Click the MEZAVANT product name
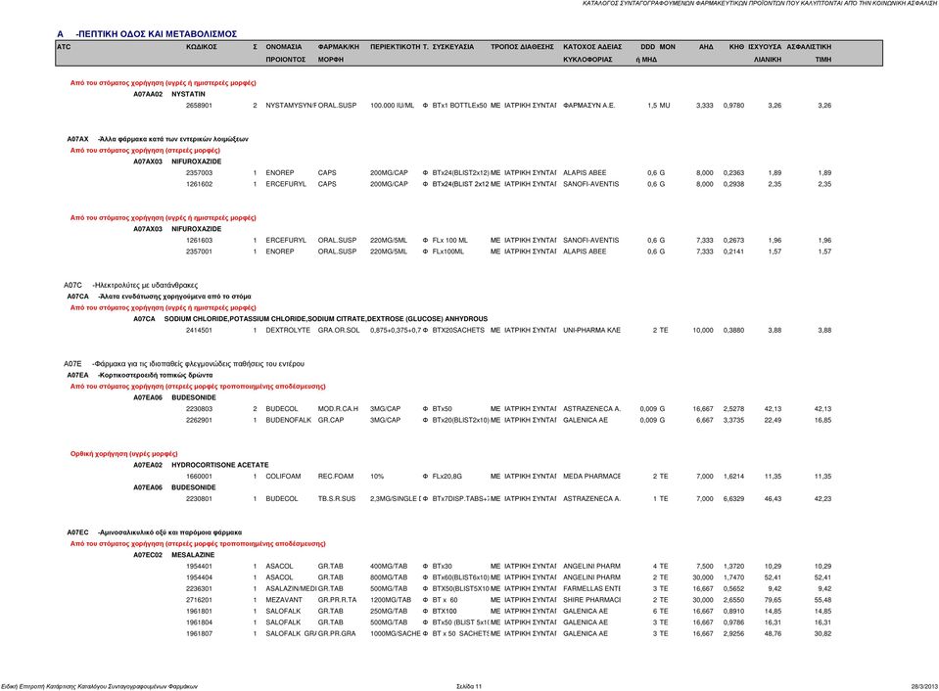The height and width of the screenshot is (691, 939). [x=285, y=600]
